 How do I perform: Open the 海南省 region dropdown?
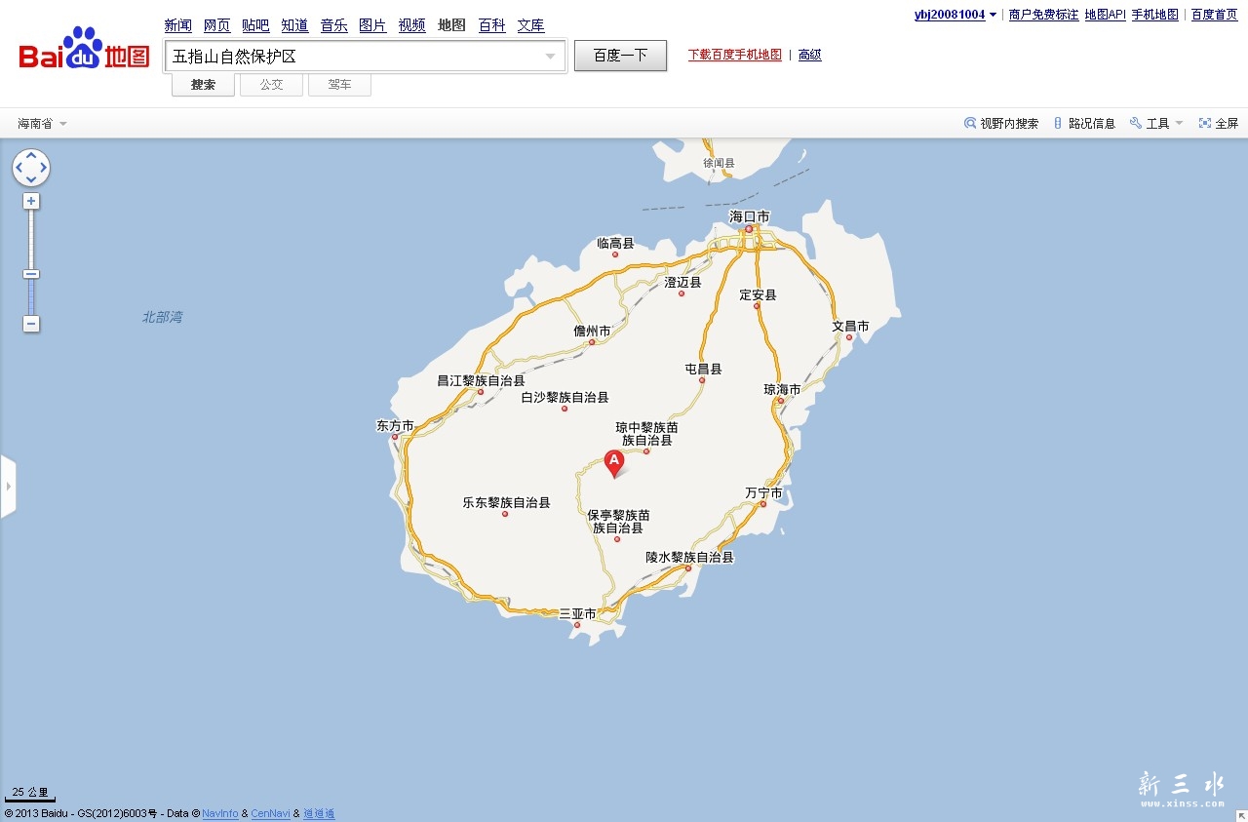[43, 124]
